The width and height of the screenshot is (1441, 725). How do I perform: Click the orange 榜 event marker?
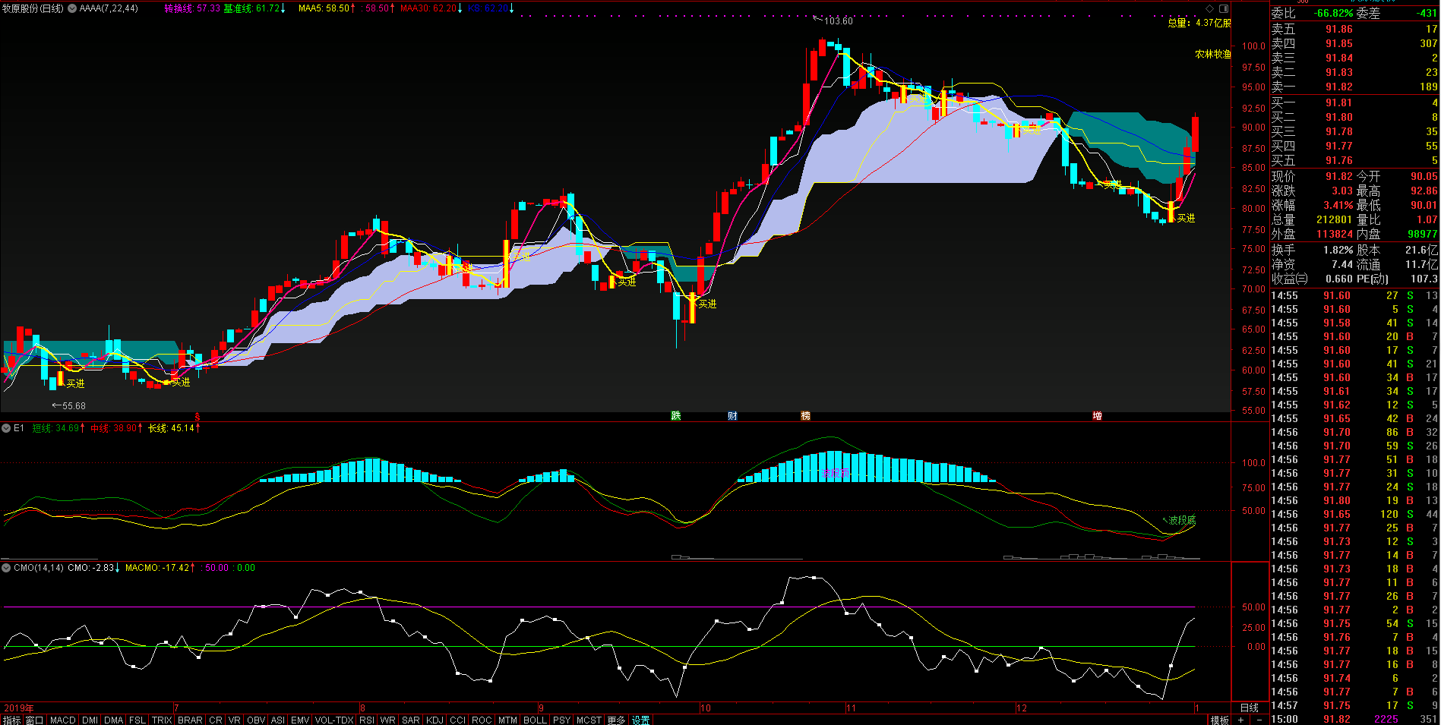pos(805,416)
